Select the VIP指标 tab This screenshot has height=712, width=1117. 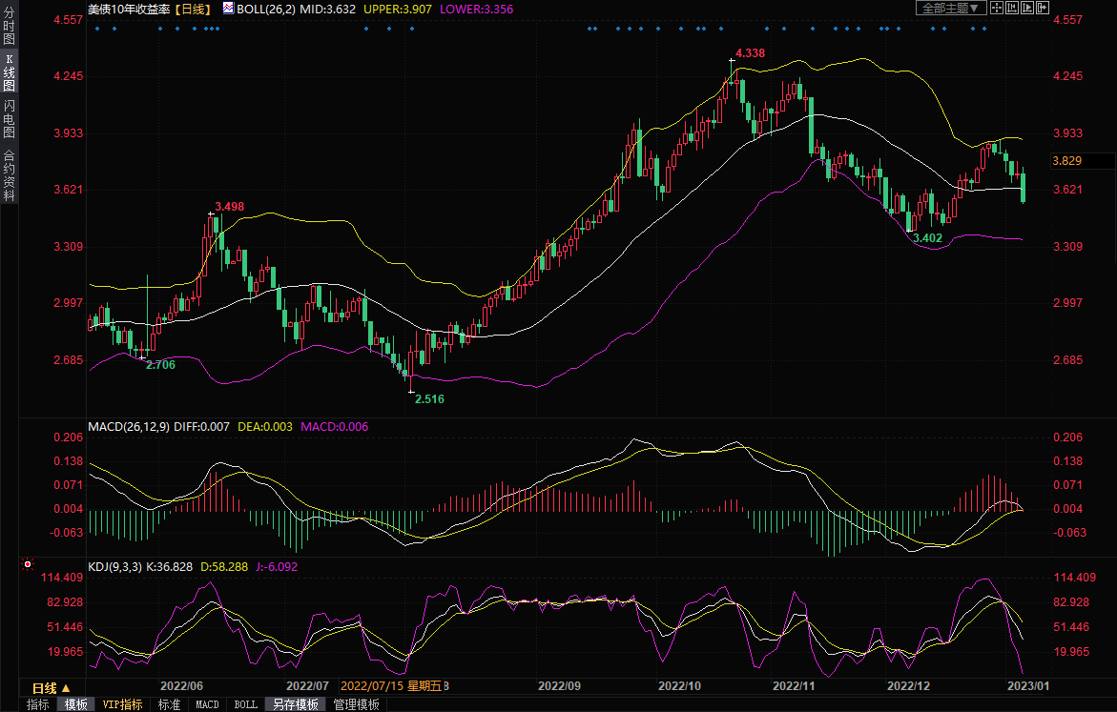(123, 704)
